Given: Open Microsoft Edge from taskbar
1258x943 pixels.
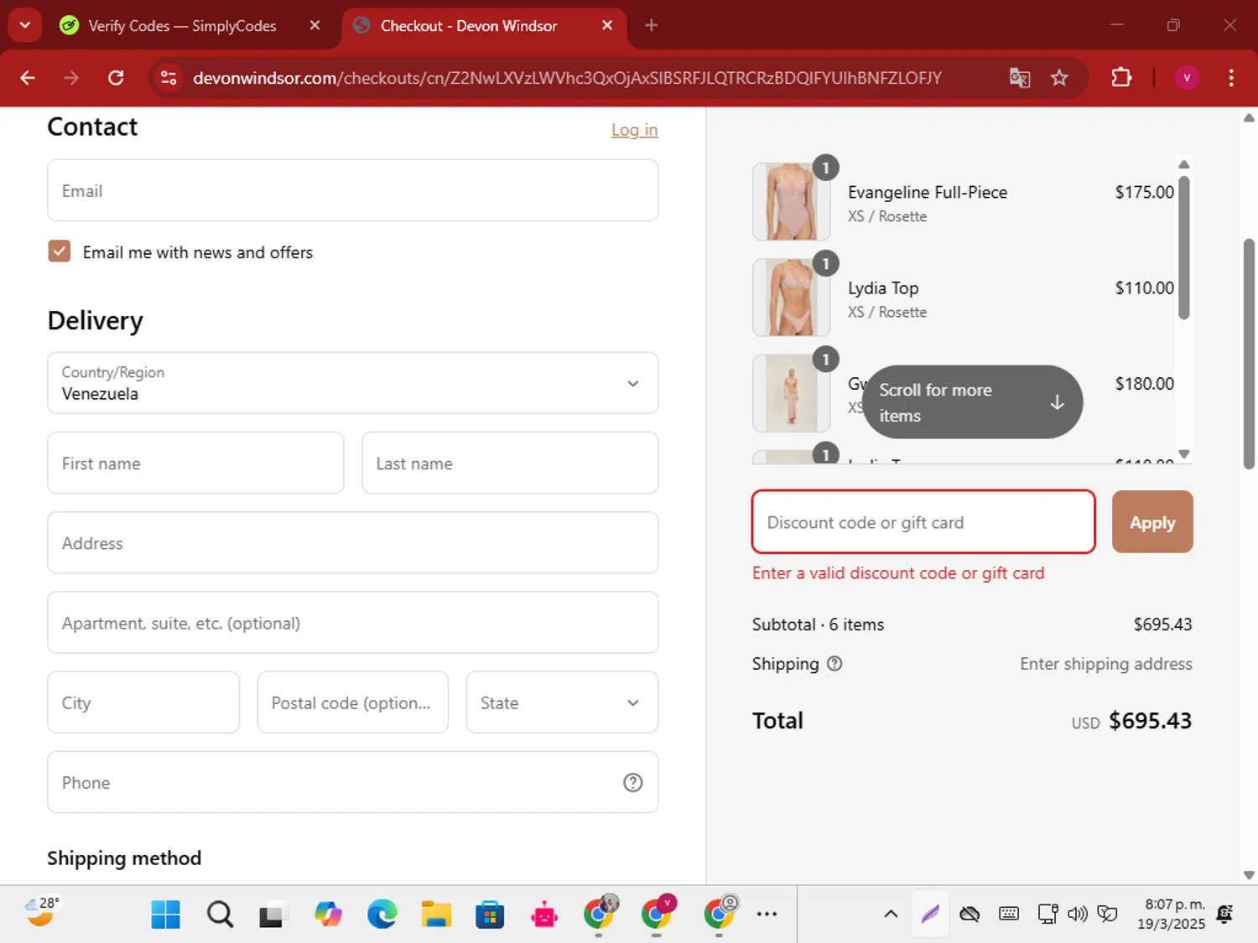Looking at the screenshot, I should 382,915.
